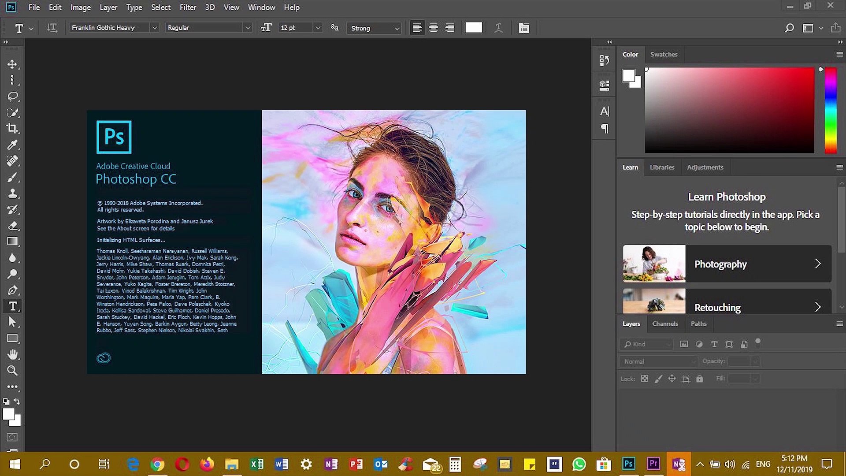The image size is (846, 476).
Task: Open the Retouching tutorials
Action: 727,301
